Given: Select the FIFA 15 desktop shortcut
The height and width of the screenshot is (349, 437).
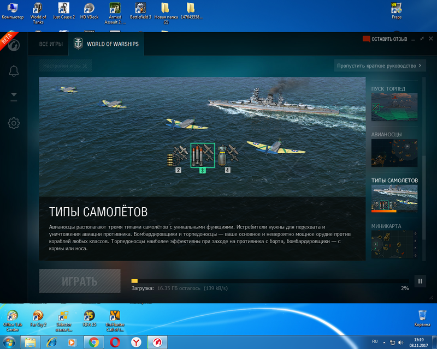Looking at the screenshot, I should 89,319.
